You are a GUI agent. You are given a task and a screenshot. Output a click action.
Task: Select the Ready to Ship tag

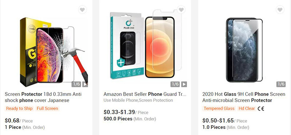click(19, 108)
